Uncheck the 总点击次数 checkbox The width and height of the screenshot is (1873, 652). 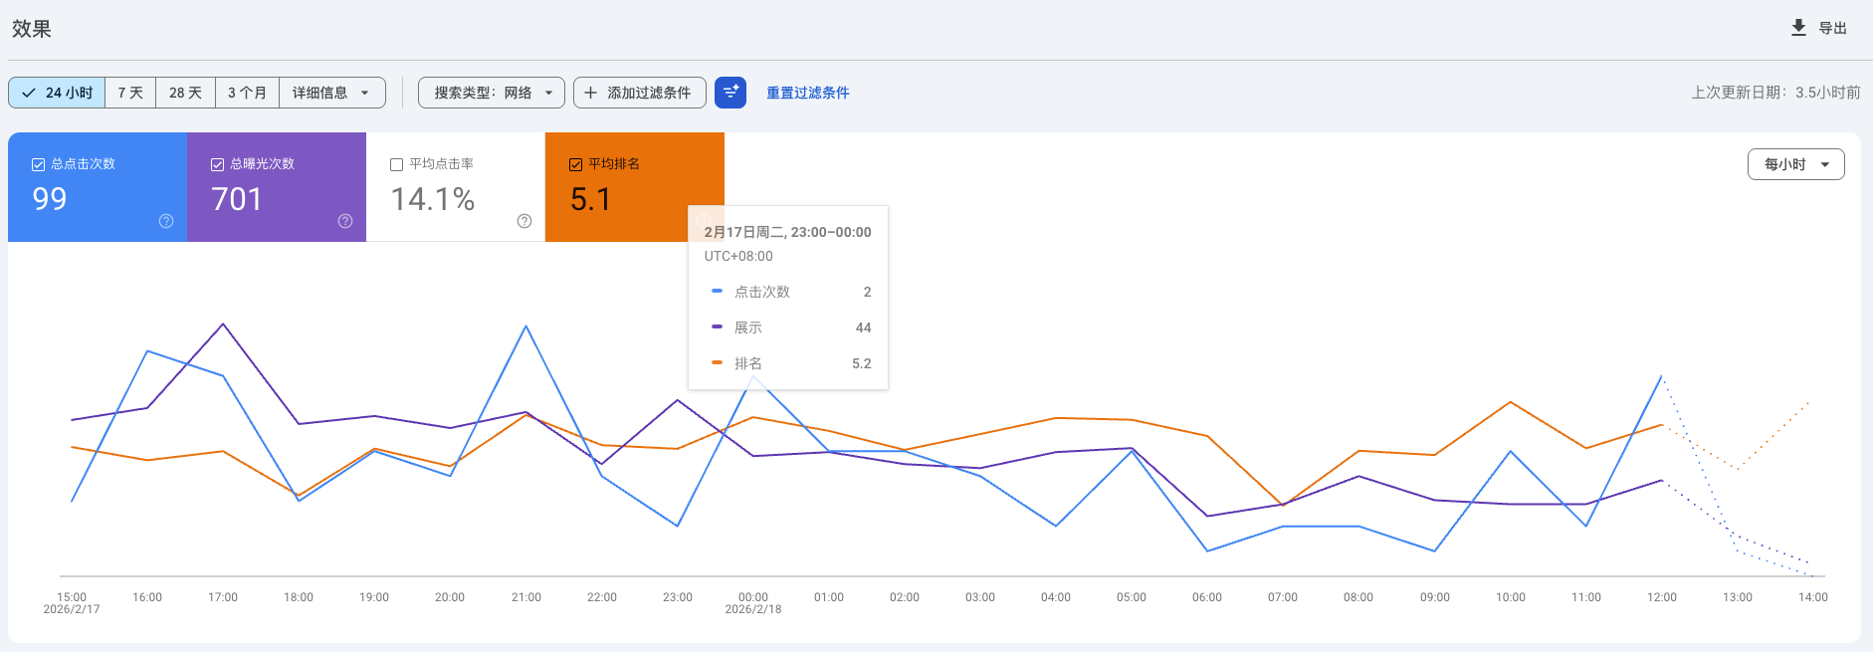point(39,164)
